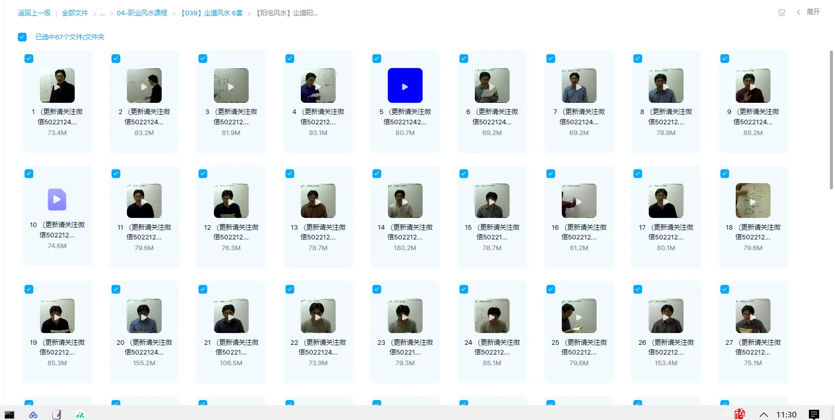Play video 4 thumbnail (93.1M)
Screen dimensions: 835x420
318,85
